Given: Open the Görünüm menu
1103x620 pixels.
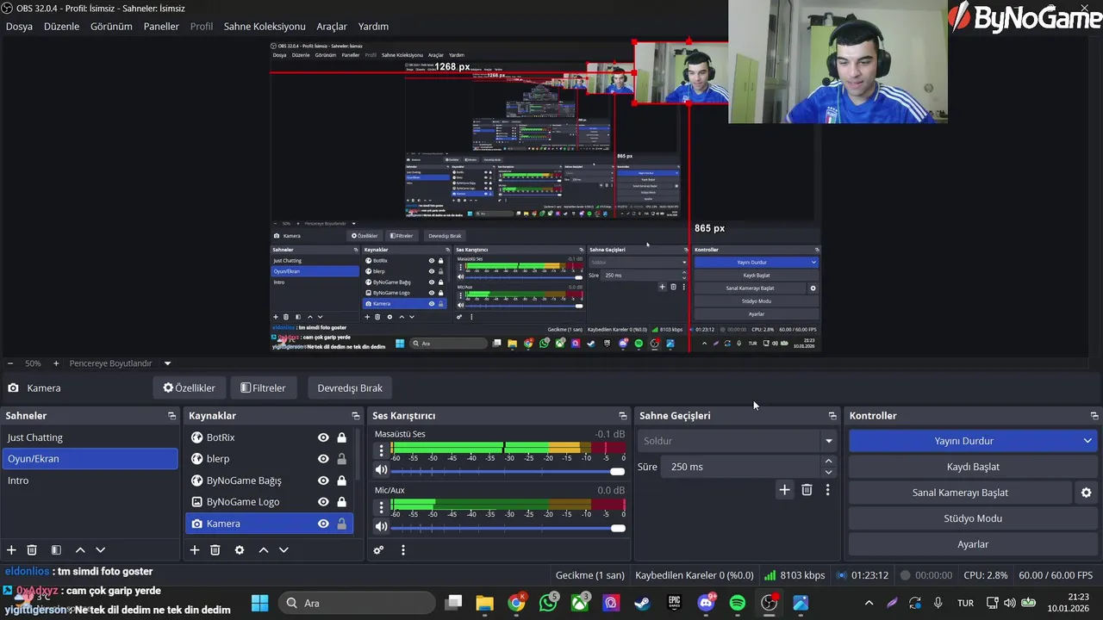Looking at the screenshot, I should 111,27.
